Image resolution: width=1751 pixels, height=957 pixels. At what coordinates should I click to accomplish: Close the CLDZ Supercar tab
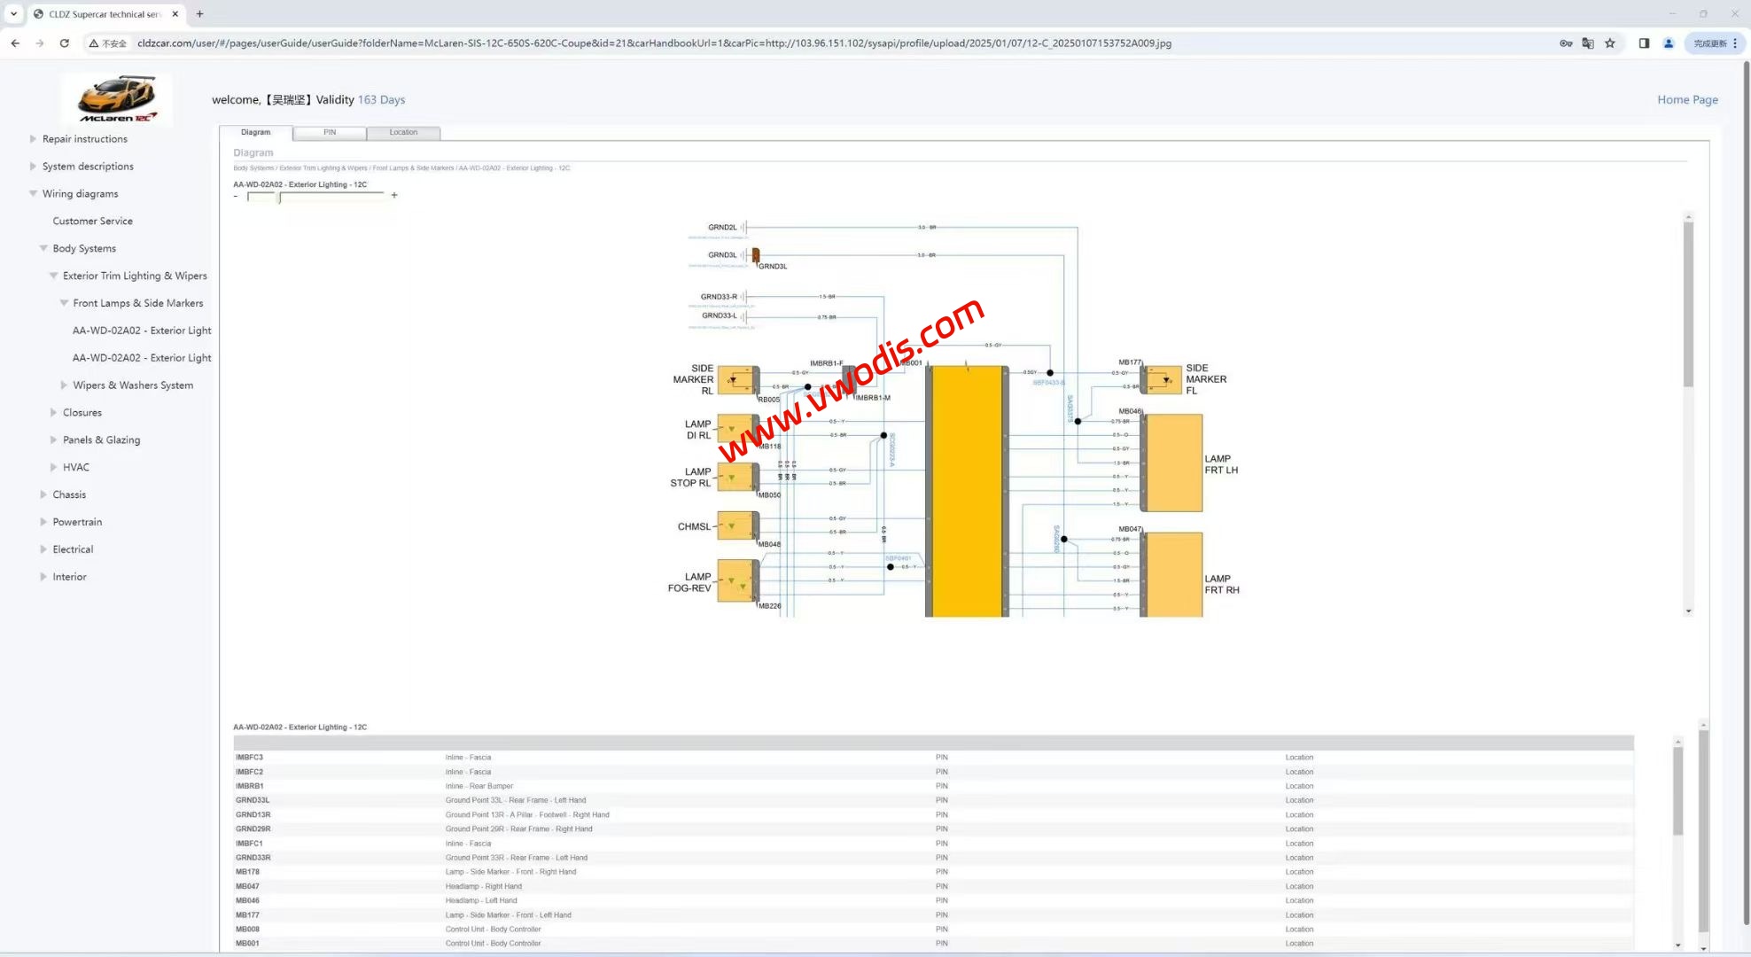pos(175,14)
